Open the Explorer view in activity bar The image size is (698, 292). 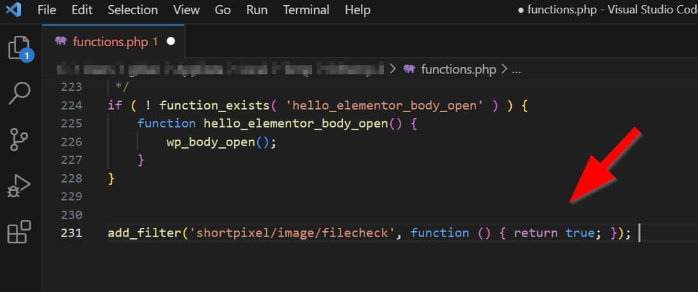(19, 49)
